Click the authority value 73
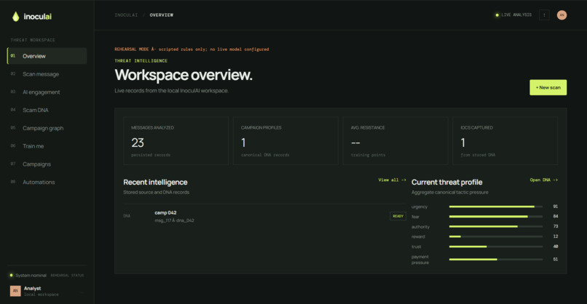Viewport: 587px width, 304px height. (x=556, y=226)
